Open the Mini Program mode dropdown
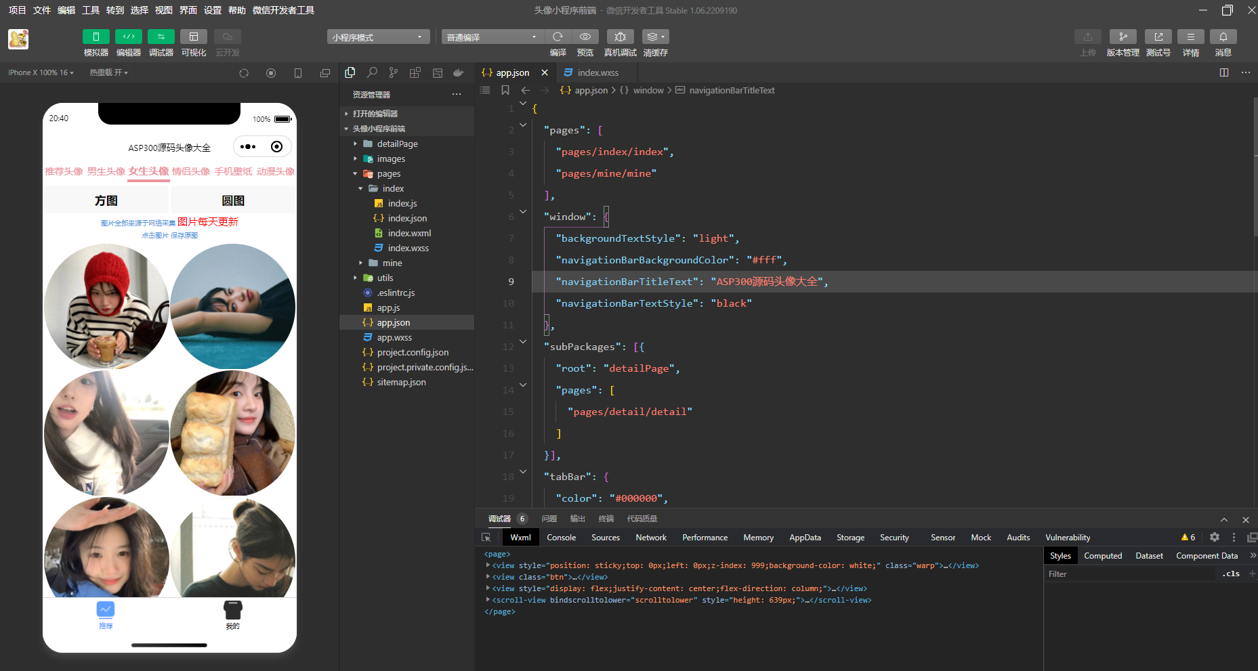This screenshot has width=1258, height=671. click(x=378, y=37)
